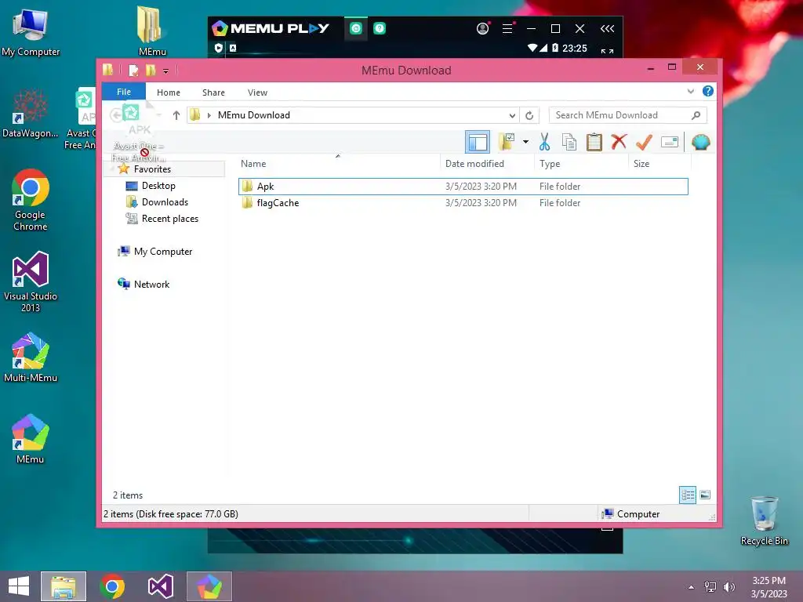Select the Apk folder
The width and height of the screenshot is (803, 602).
pyautogui.click(x=463, y=187)
